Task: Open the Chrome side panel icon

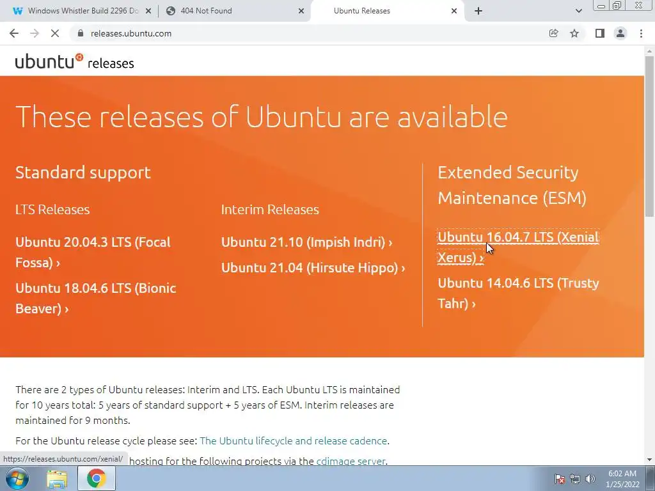Action: (x=599, y=33)
